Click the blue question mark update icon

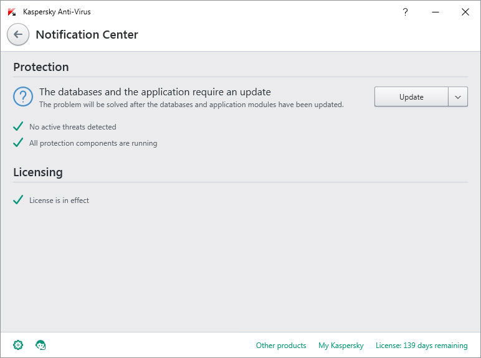click(x=23, y=97)
